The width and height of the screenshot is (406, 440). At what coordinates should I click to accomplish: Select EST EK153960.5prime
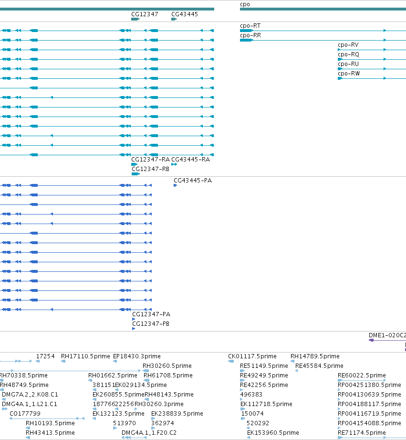click(x=273, y=433)
